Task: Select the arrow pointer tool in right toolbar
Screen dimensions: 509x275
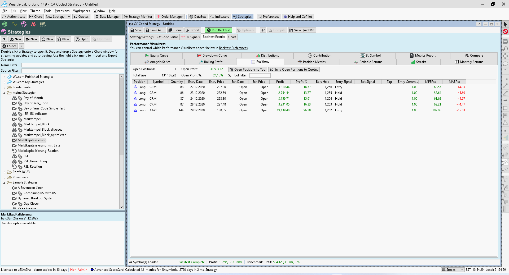Action: pyautogui.click(x=505, y=24)
